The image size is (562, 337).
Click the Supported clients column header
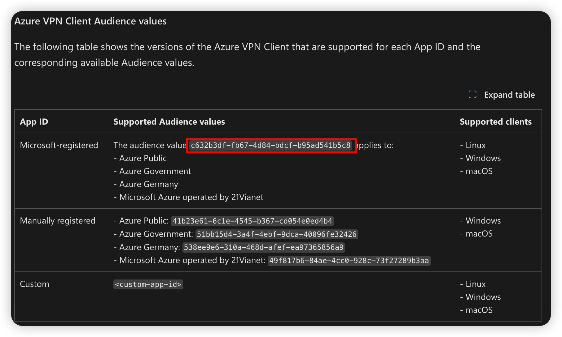tap(495, 122)
